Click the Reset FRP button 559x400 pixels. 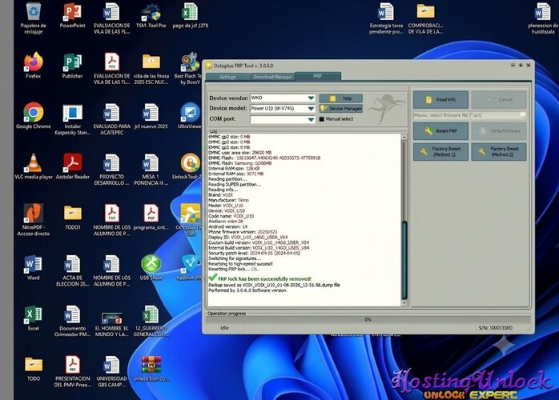tap(440, 131)
